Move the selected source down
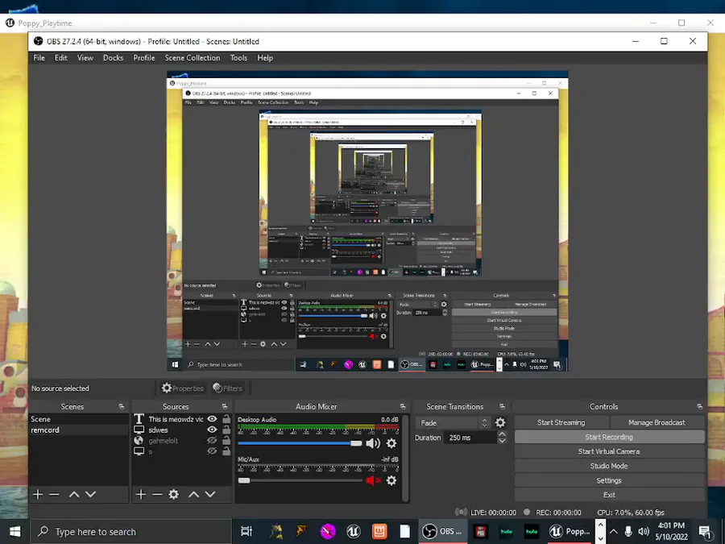The width and height of the screenshot is (725, 544). [x=210, y=494]
